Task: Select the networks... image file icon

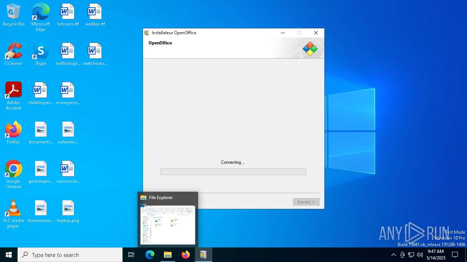Action: [68, 133]
